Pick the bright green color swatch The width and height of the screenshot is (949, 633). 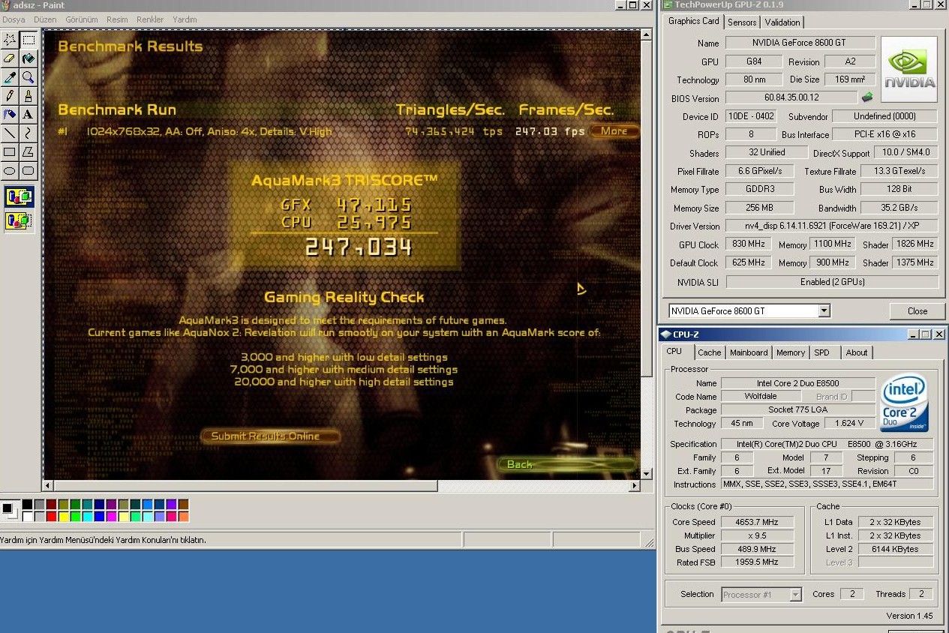[75, 517]
